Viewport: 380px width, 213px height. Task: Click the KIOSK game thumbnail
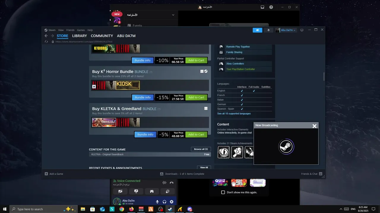coord(128,85)
